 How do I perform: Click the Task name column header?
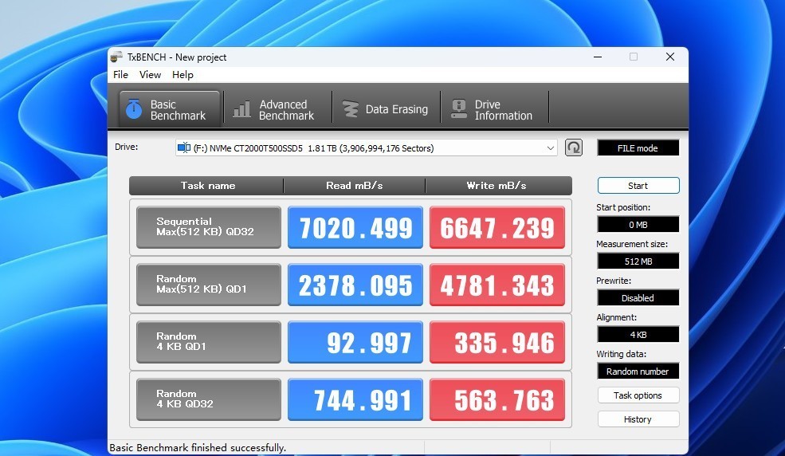pyautogui.click(x=207, y=186)
